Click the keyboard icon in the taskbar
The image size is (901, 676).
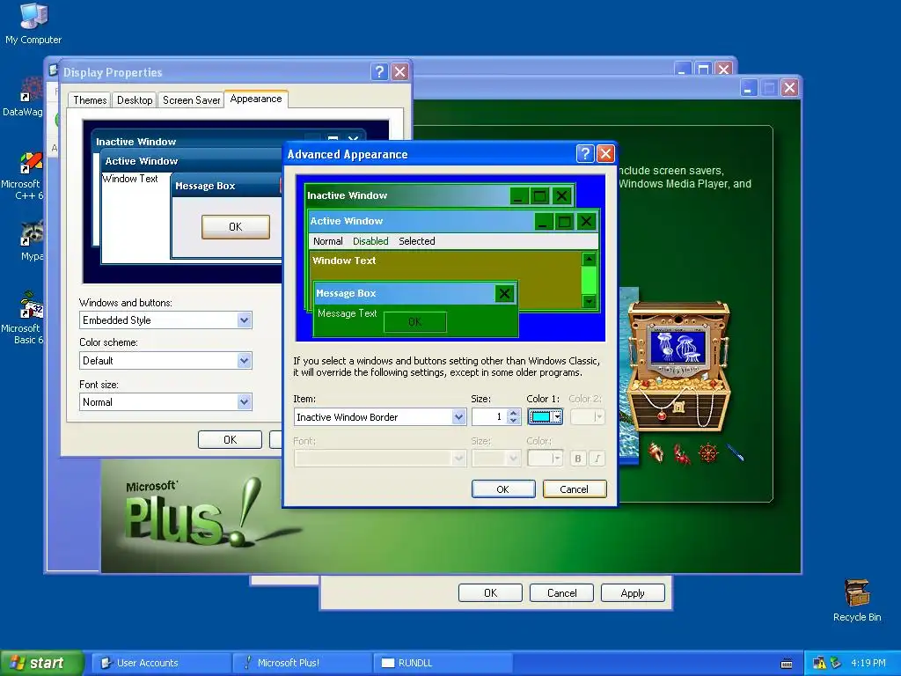click(787, 664)
